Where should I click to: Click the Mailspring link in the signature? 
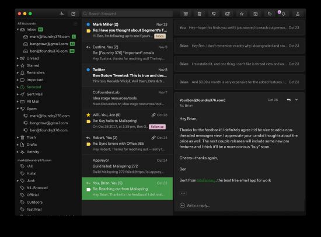pos(206,180)
